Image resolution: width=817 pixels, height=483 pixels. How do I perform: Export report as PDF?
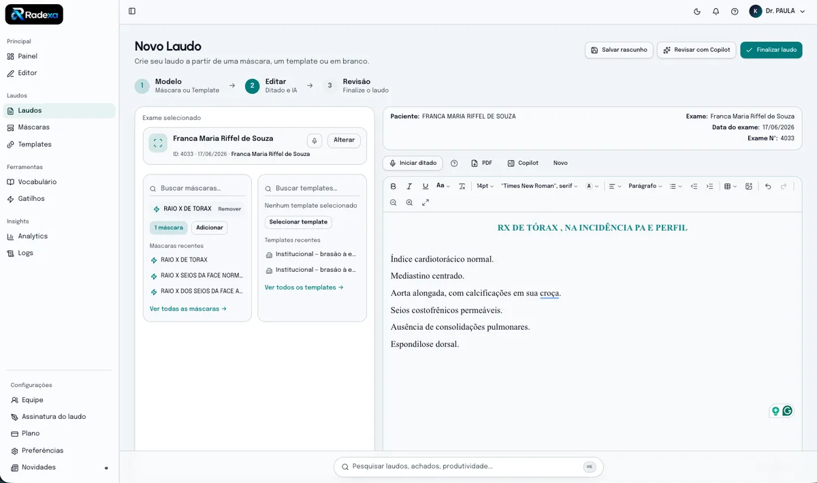(x=481, y=163)
